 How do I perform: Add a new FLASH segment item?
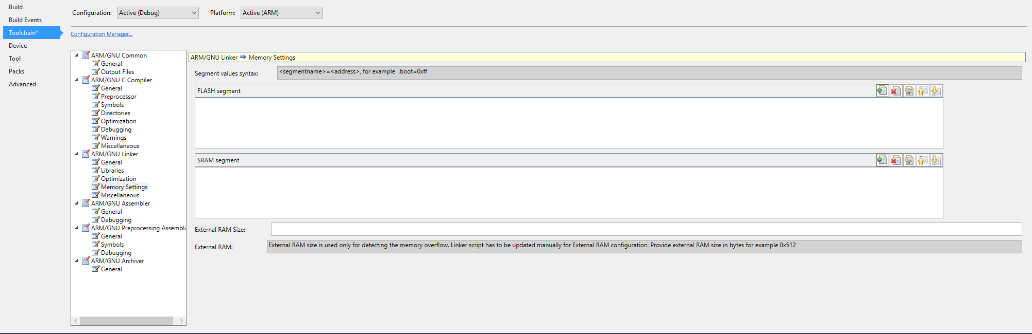pos(882,91)
